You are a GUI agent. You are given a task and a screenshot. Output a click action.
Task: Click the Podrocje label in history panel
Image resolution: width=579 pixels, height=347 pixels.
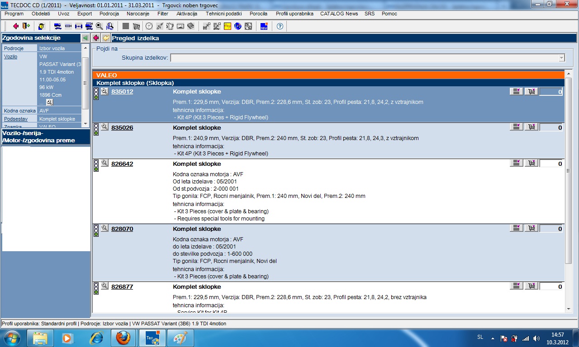click(14, 48)
